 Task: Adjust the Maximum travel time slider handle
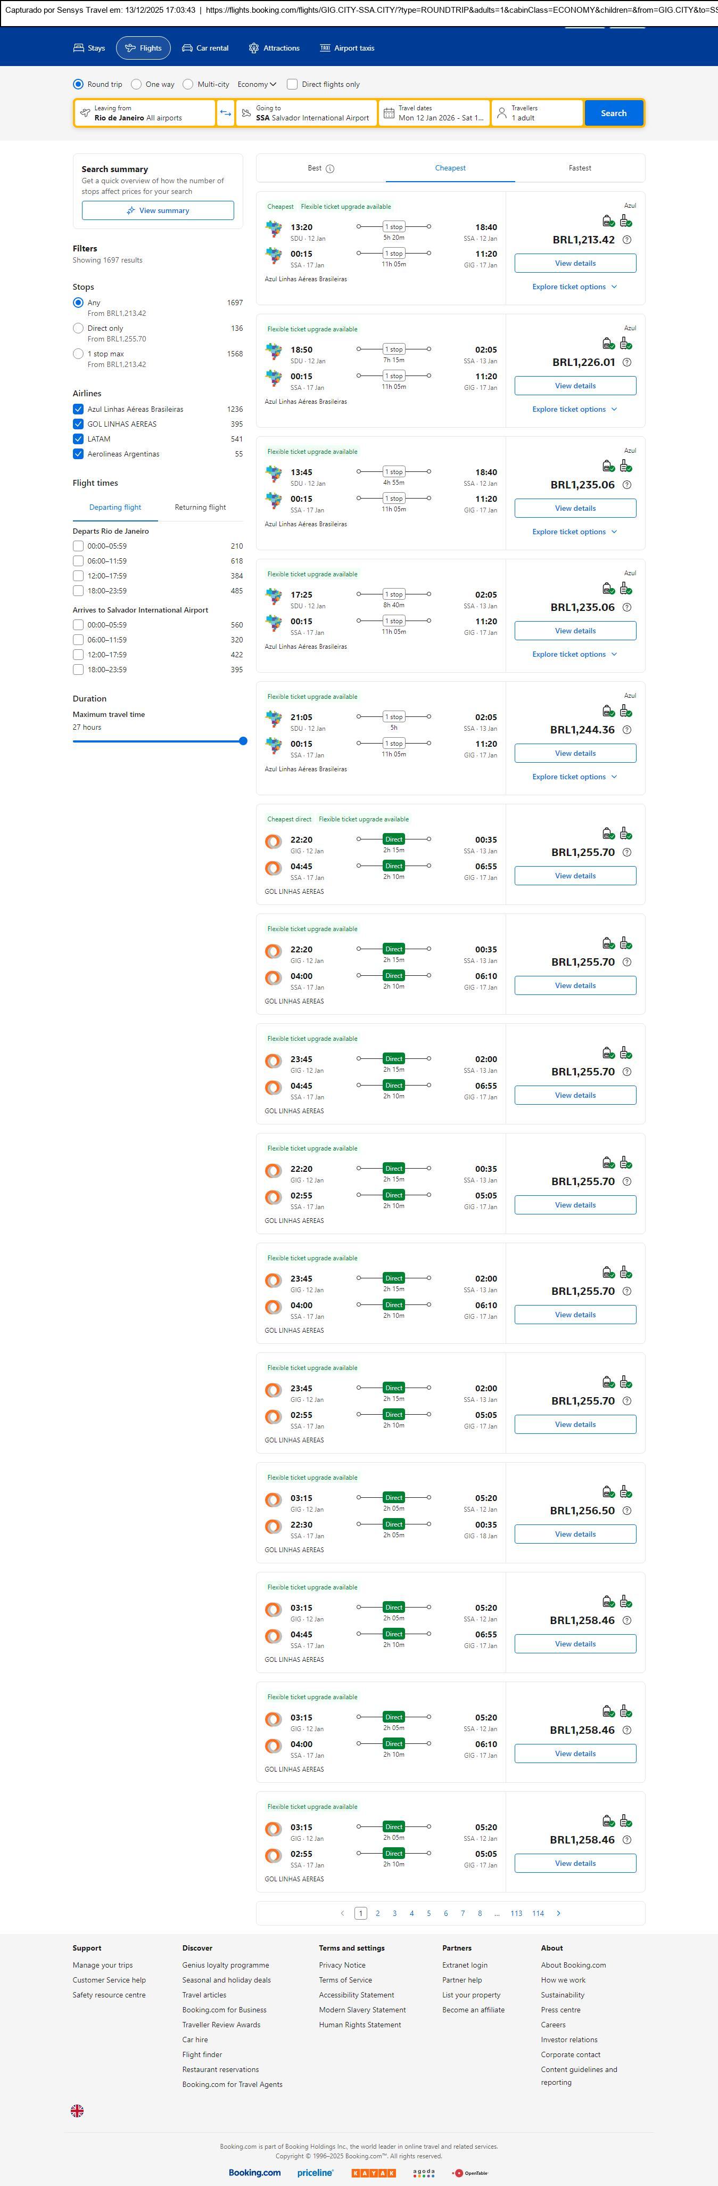[x=243, y=741]
